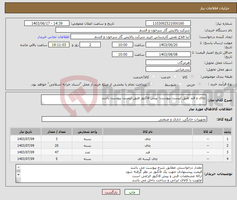Image resolution: width=237 pixels, height=200 pixels.
Task: Click the چای کیسه ای item cell
Action: [147, 159]
